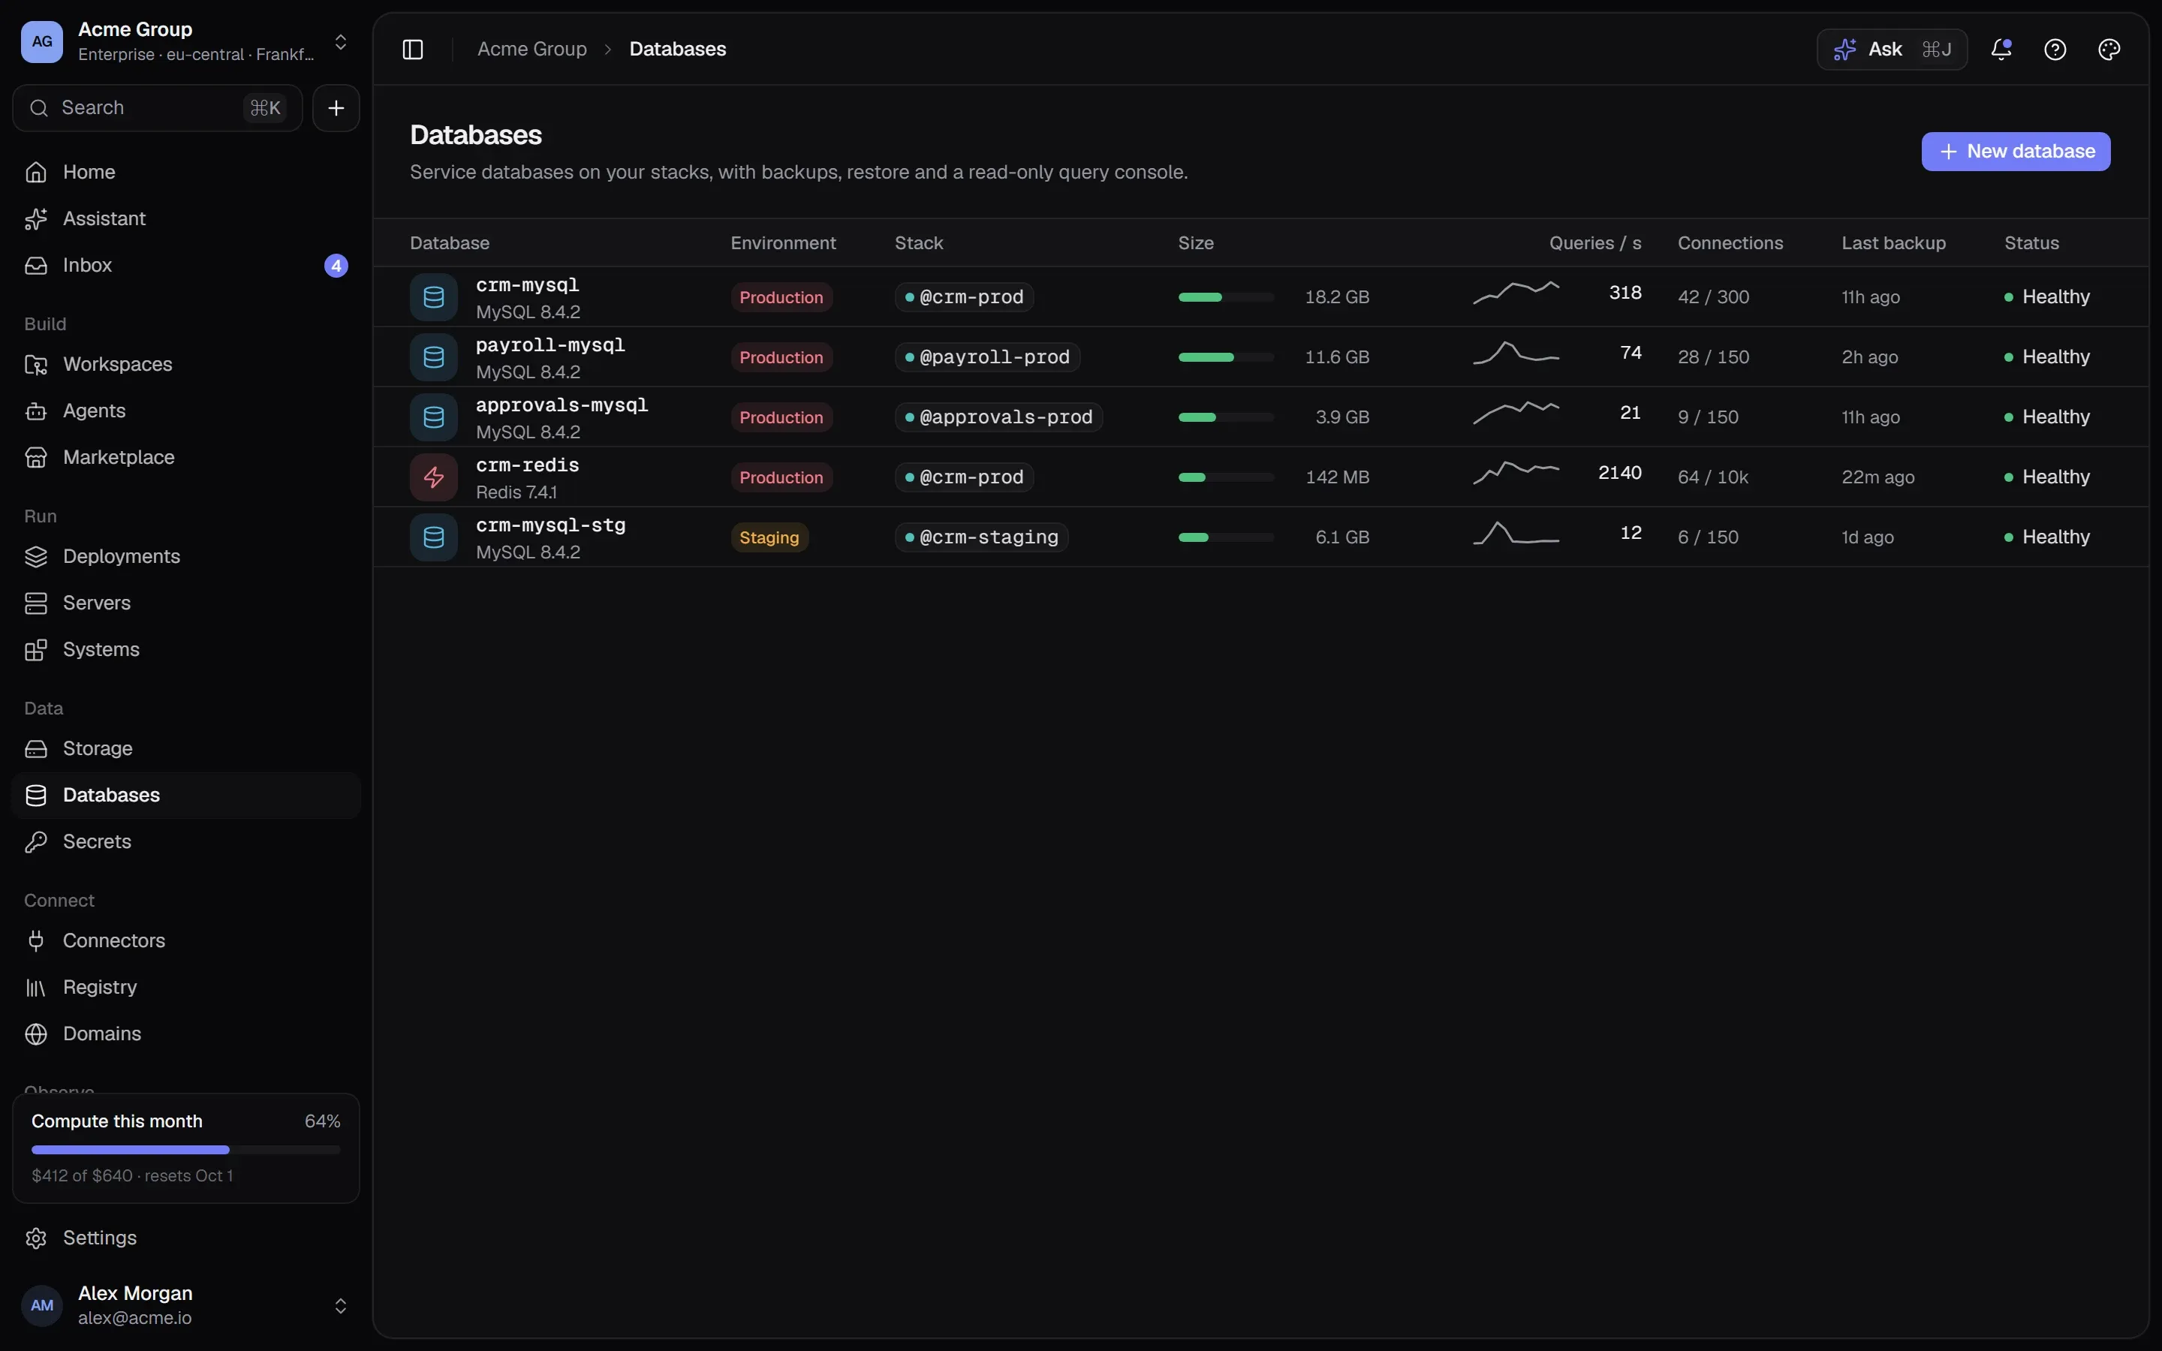
Task: Open the notifications bell
Action: point(2001,49)
